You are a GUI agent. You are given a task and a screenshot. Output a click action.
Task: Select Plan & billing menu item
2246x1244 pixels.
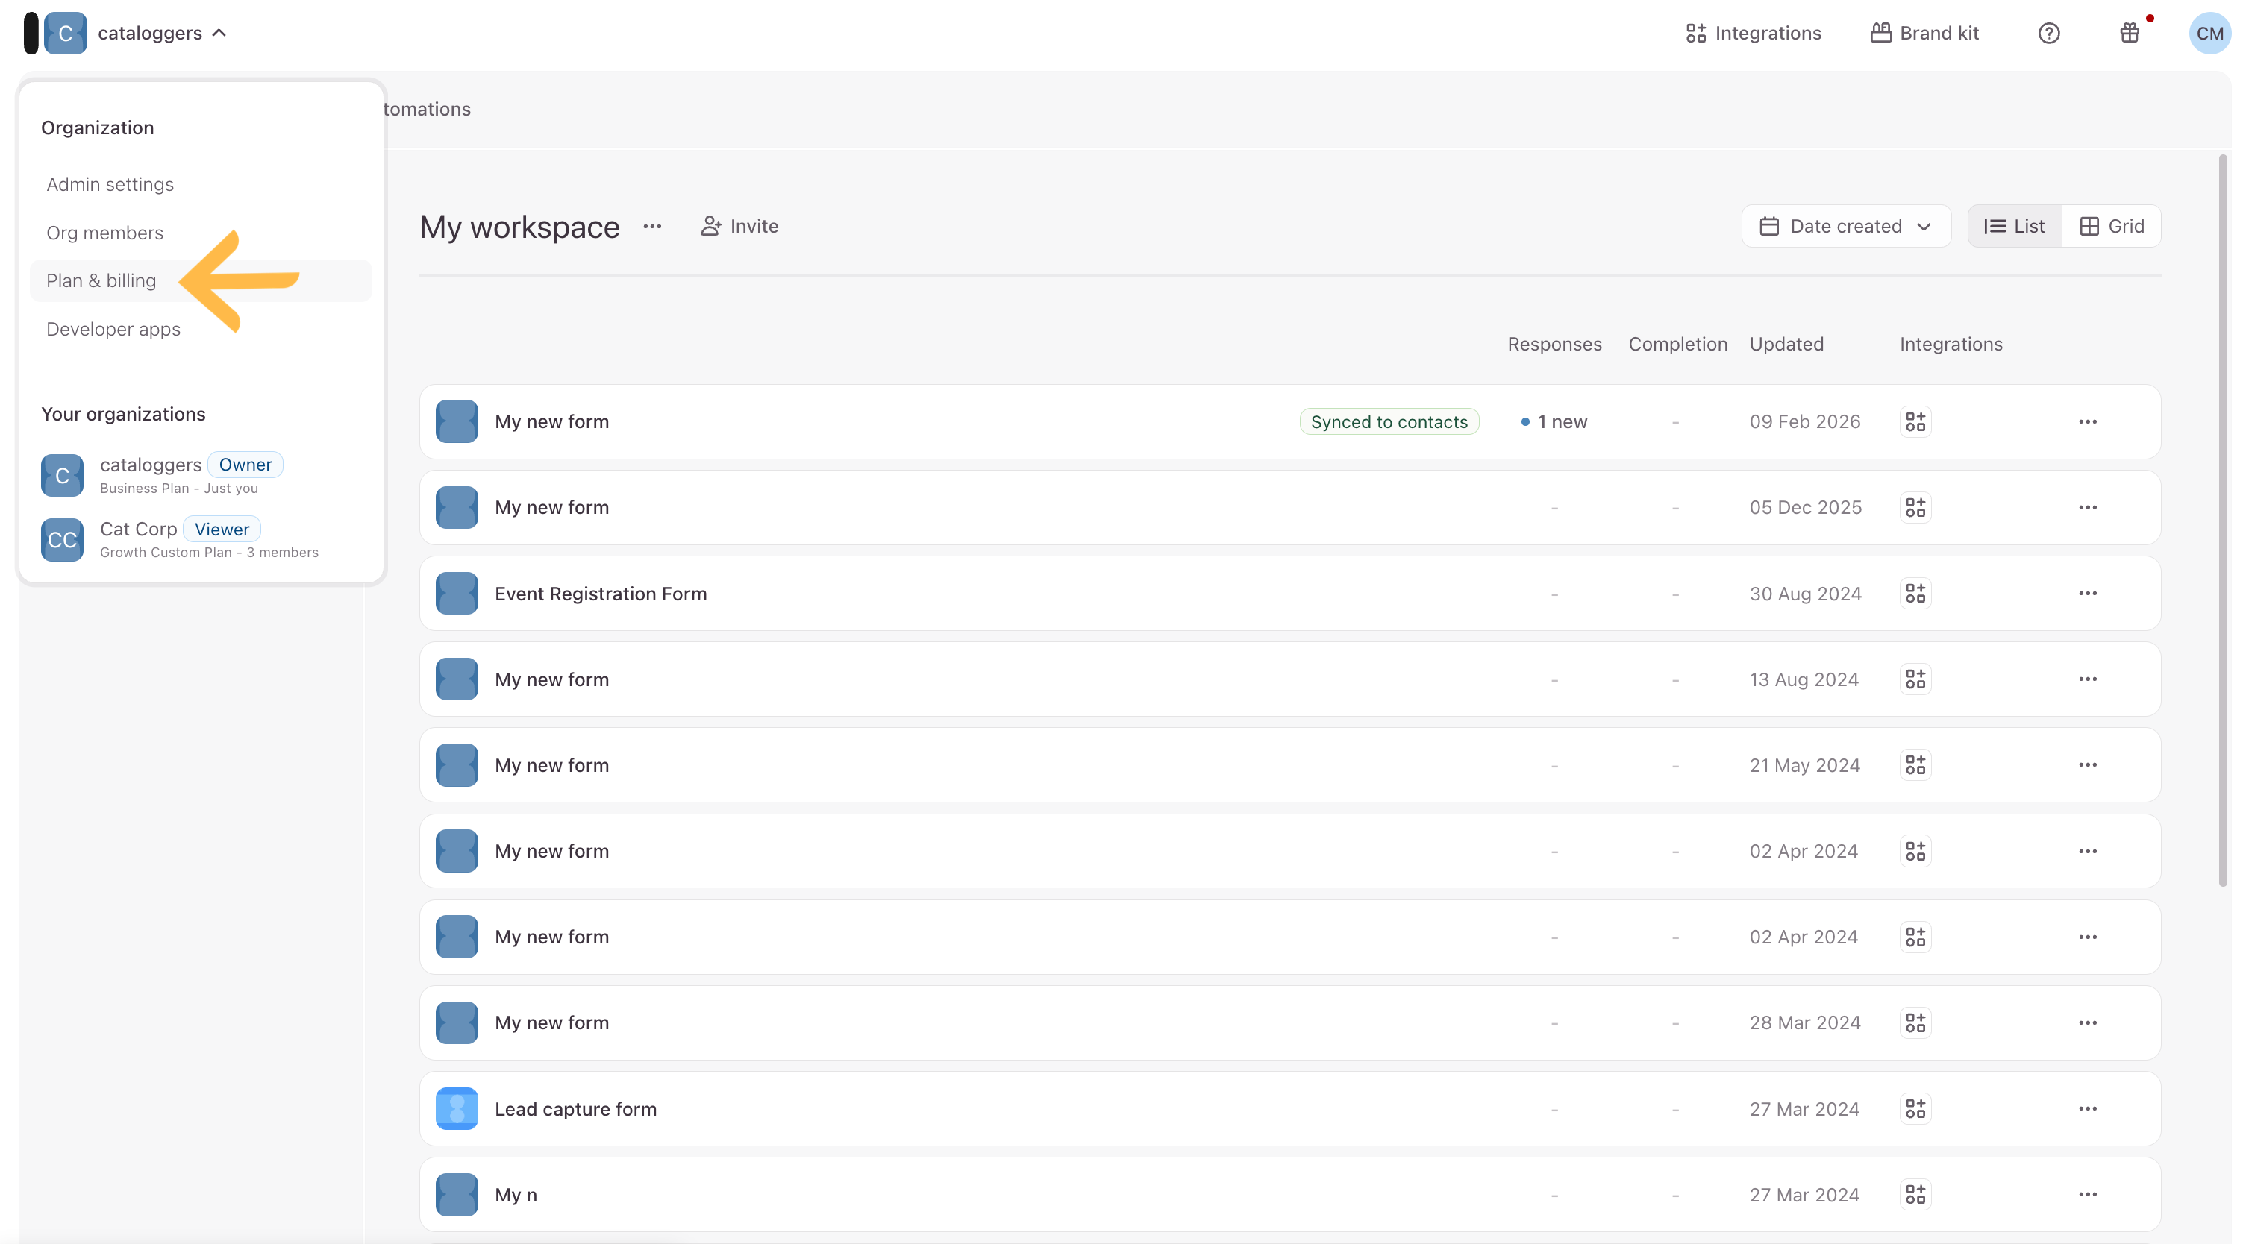point(101,280)
